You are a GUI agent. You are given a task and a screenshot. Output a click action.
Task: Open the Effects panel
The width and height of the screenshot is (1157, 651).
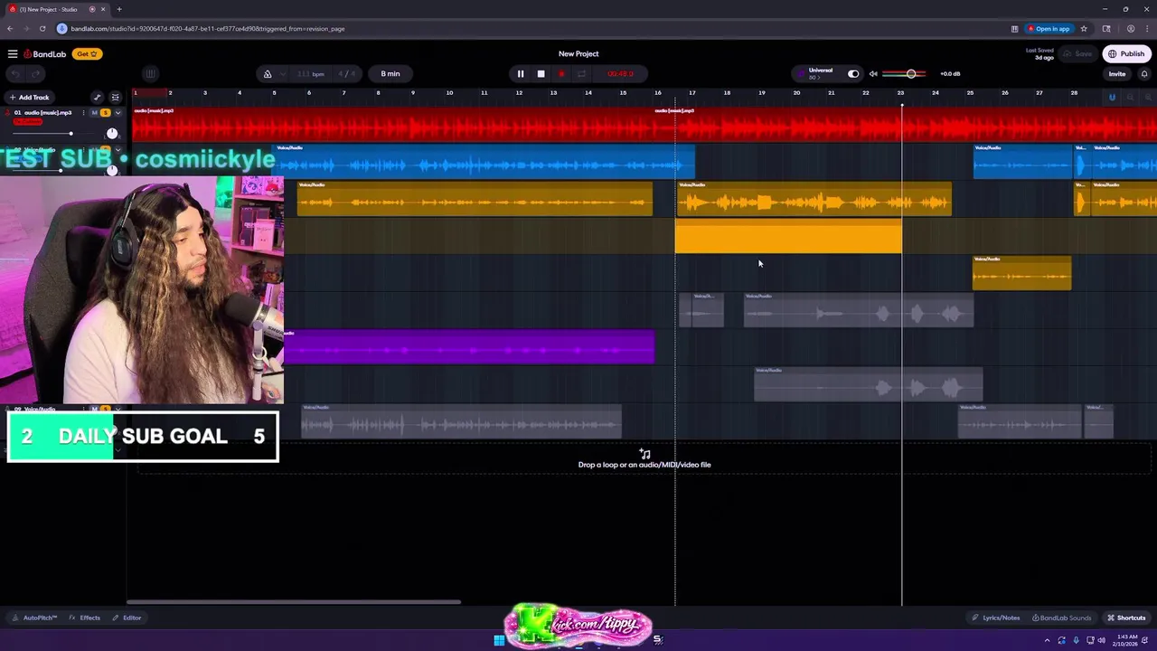(x=85, y=618)
